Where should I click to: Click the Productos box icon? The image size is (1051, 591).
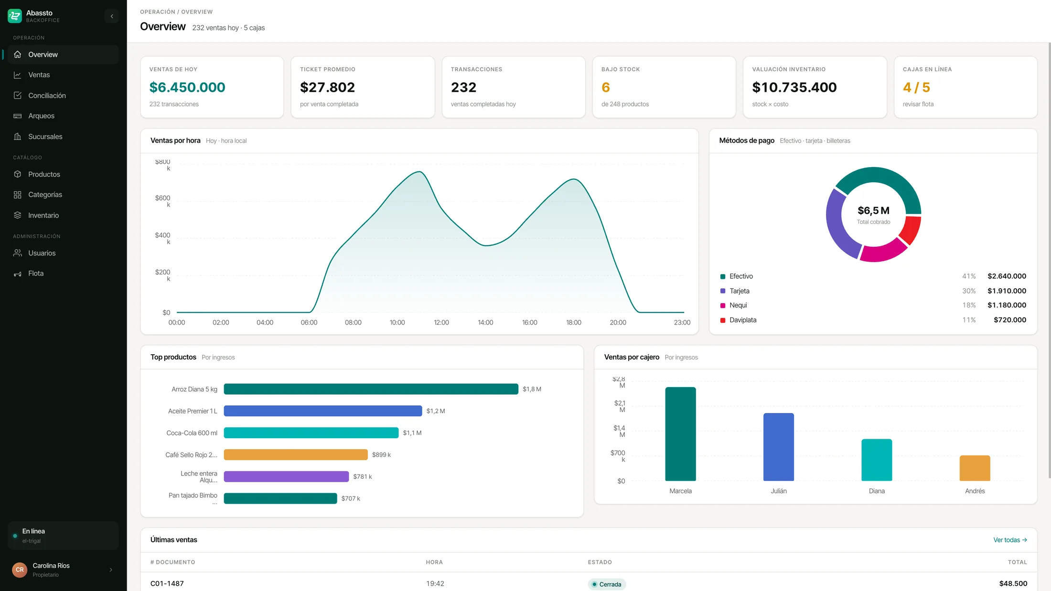(18, 174)
